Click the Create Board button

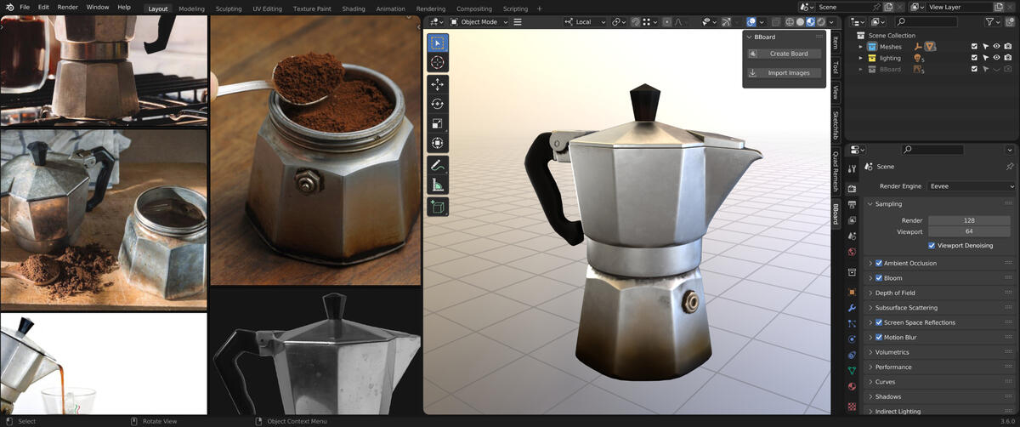(784, 54)
